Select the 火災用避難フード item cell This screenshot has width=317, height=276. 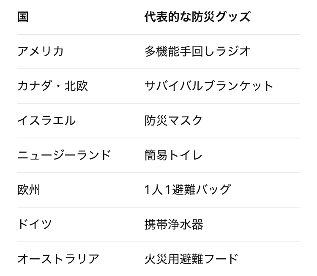pos(191,259)
